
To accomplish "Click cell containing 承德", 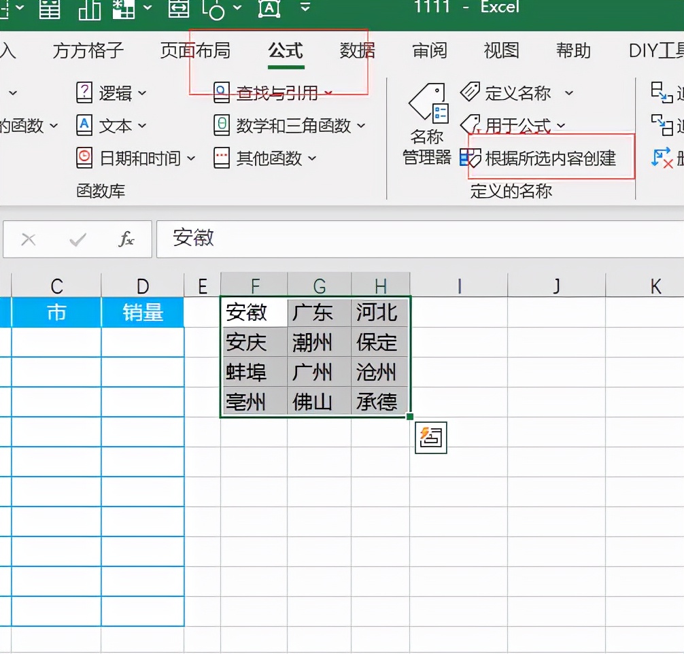I will tap(380, 402).
